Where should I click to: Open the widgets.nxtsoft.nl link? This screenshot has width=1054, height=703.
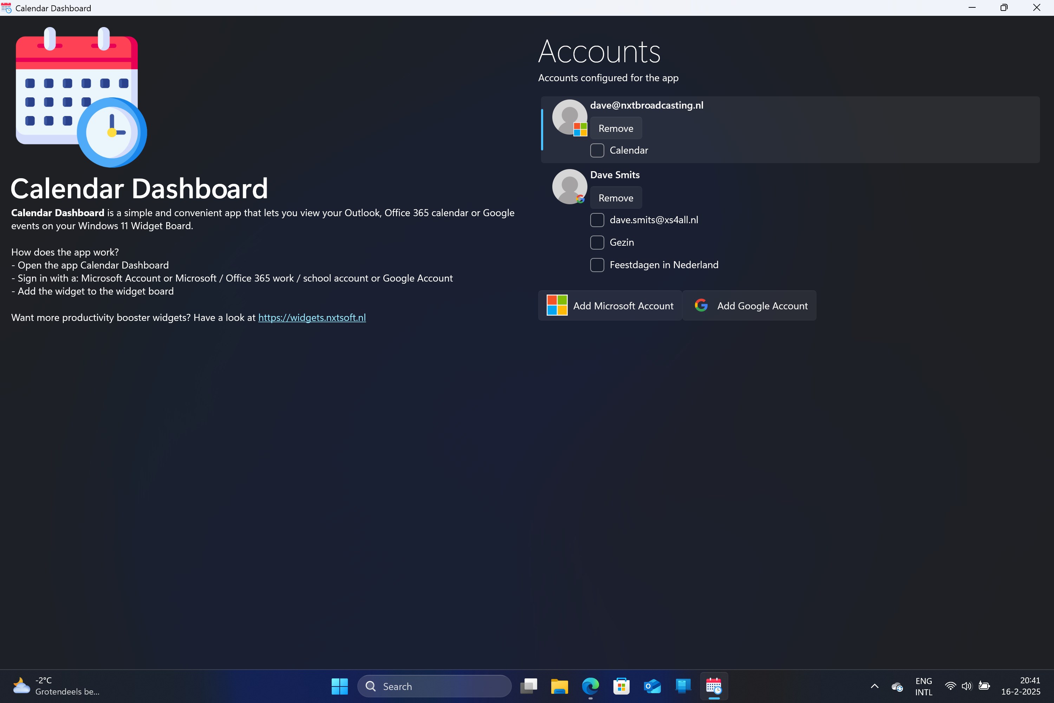click(312, 317)
